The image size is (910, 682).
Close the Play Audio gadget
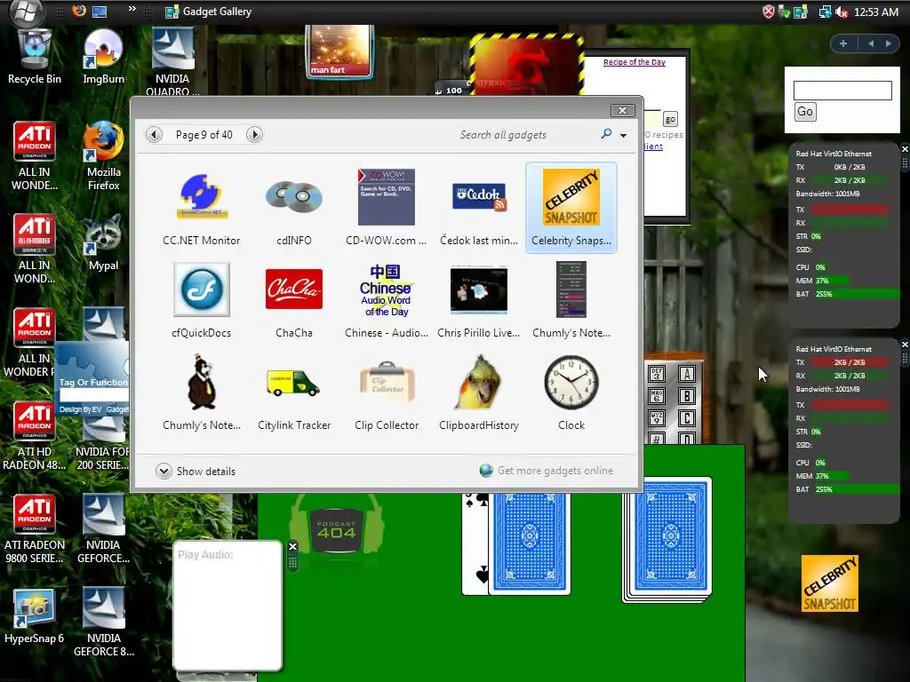pos(292,546)
